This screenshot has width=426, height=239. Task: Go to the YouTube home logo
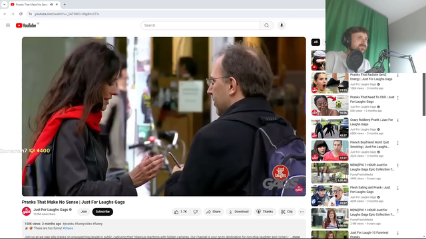26,25
